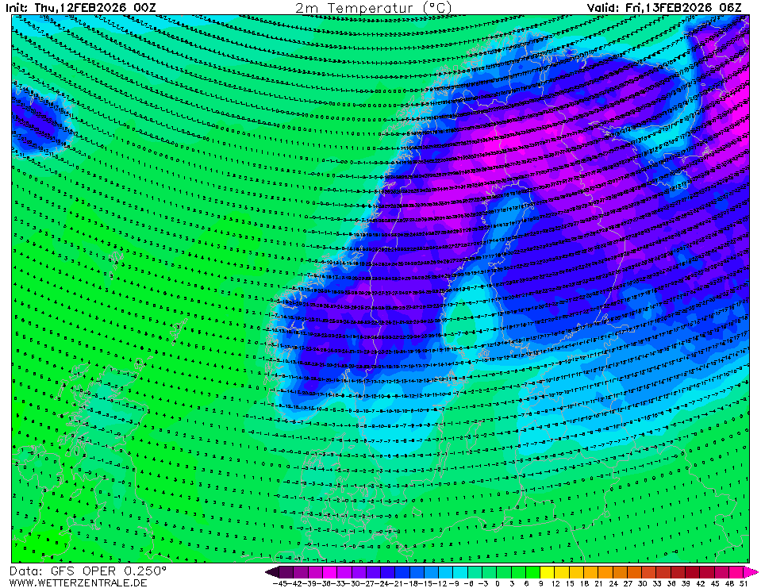
Task: Click the 'Valid: Fri,13FEB2026 06Z' label
Action: coord(664,8)
